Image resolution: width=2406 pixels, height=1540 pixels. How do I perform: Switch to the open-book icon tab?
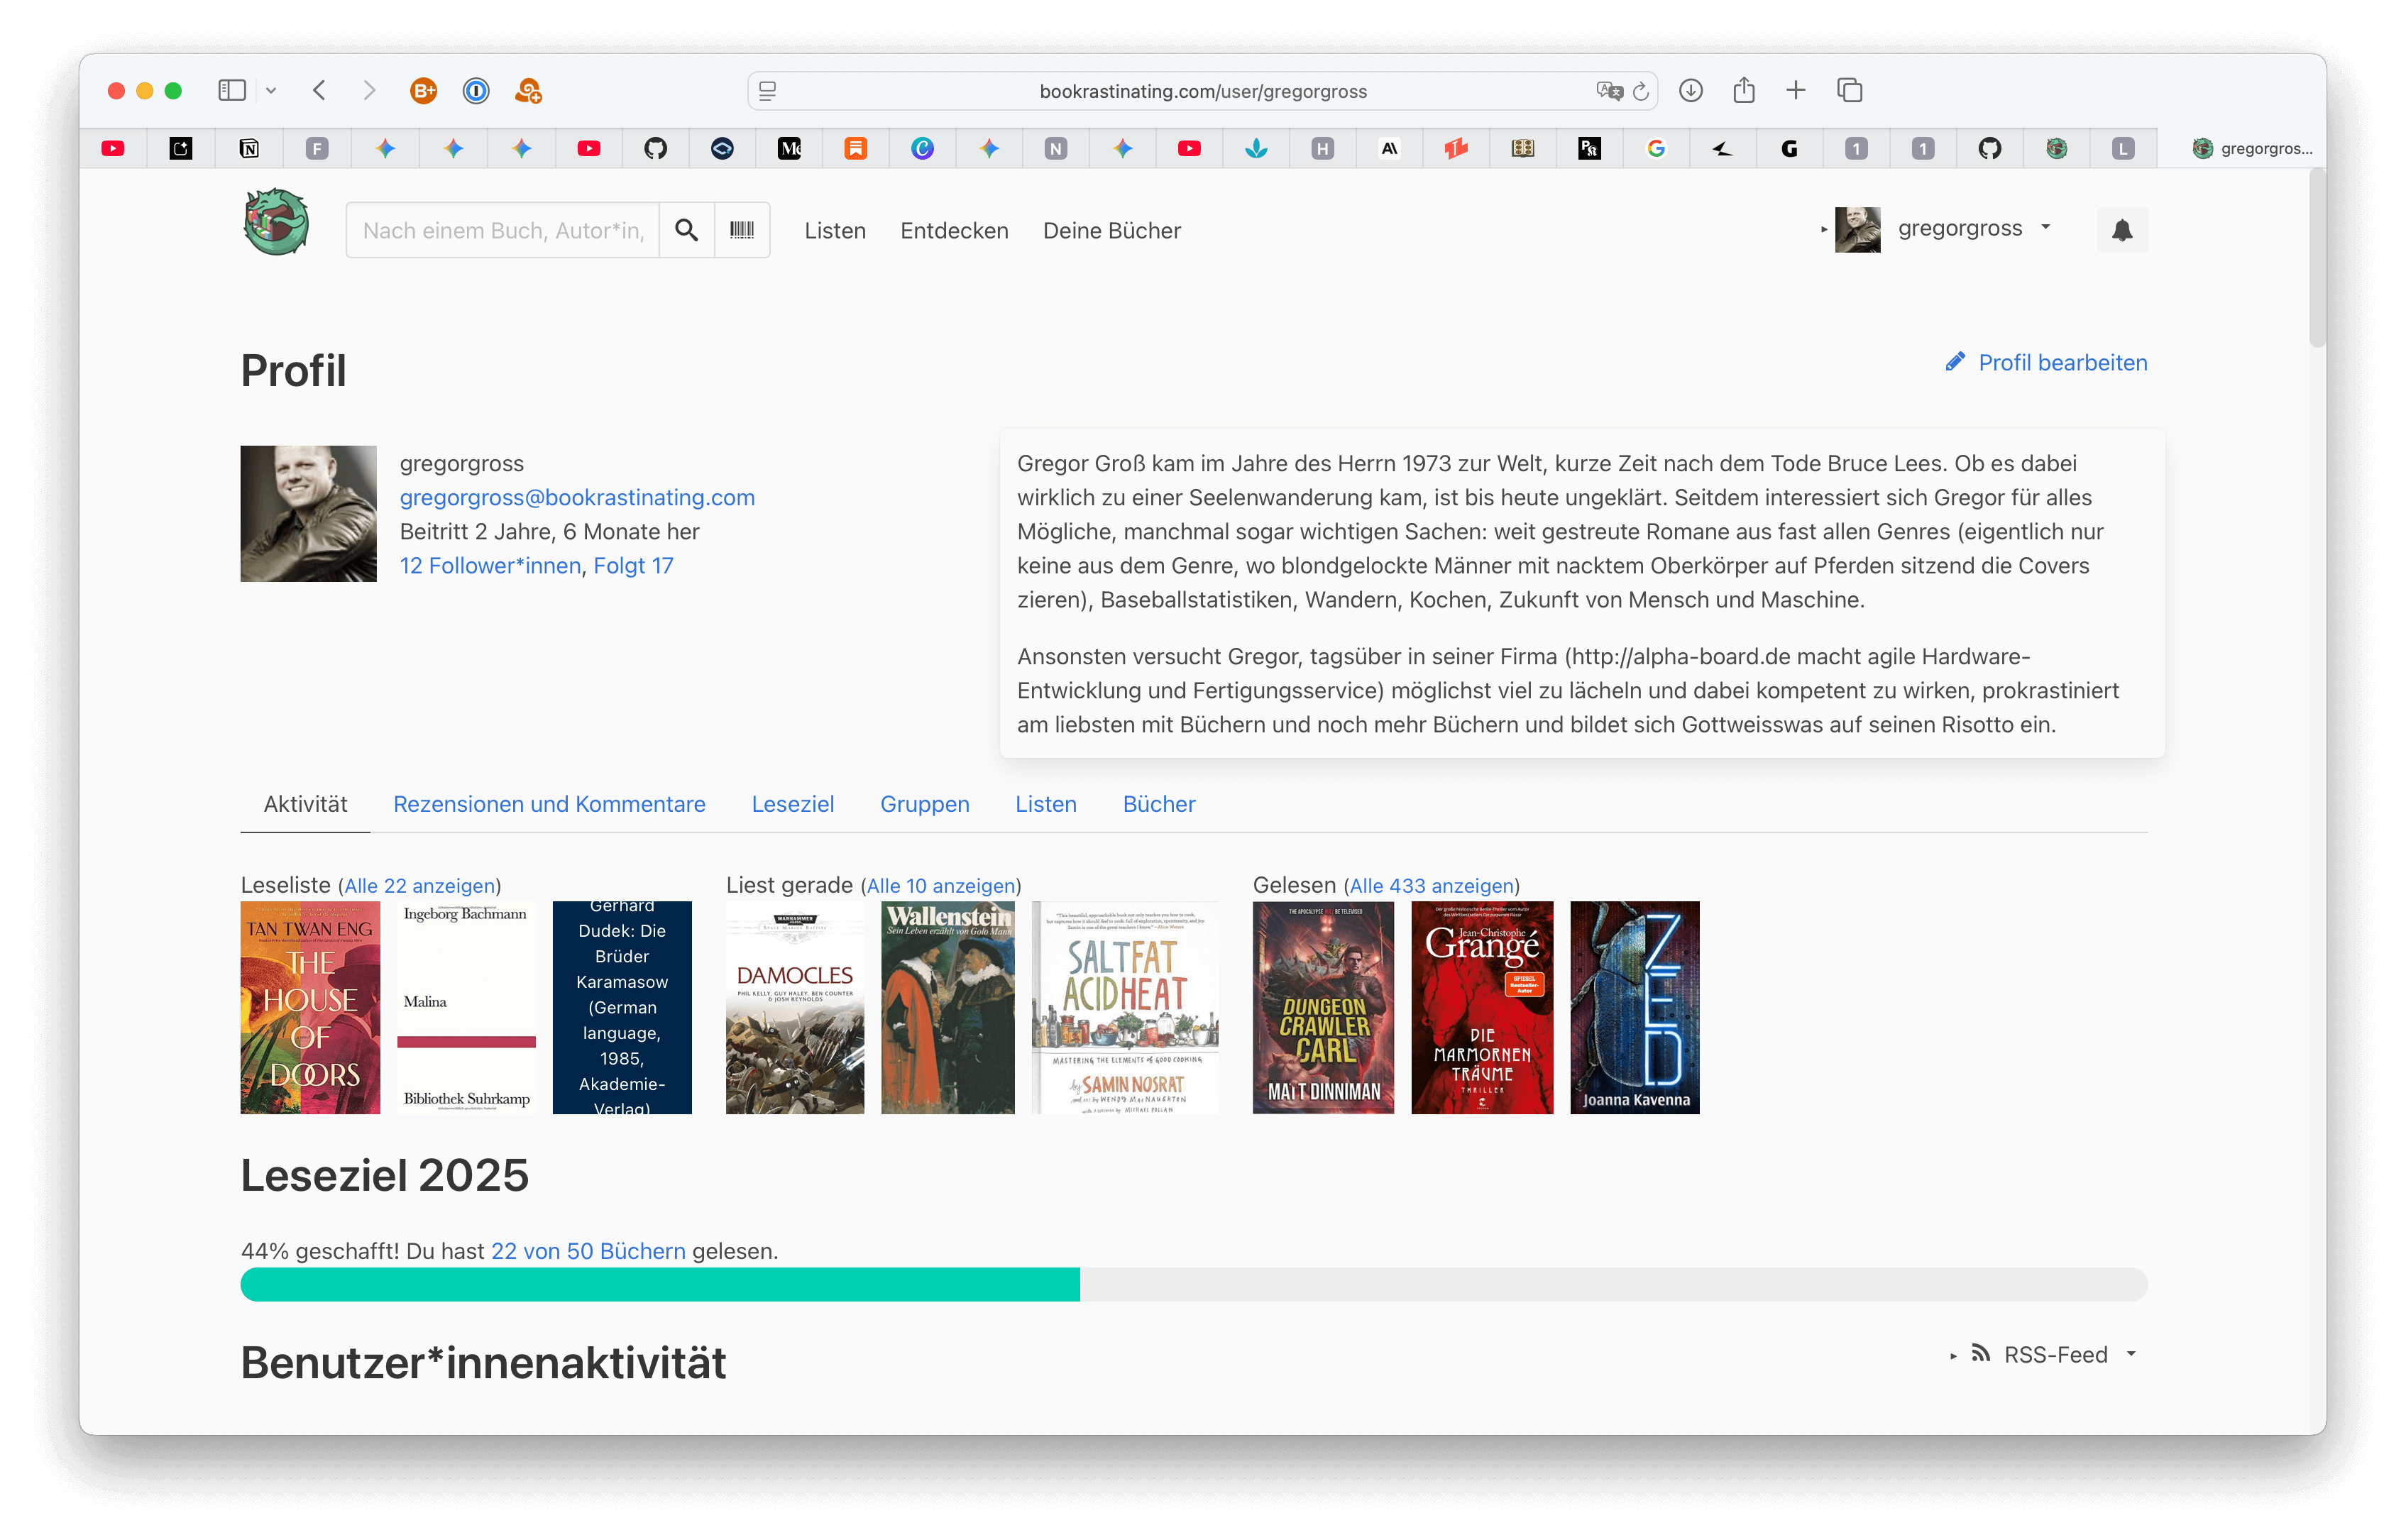point(1522,149)
